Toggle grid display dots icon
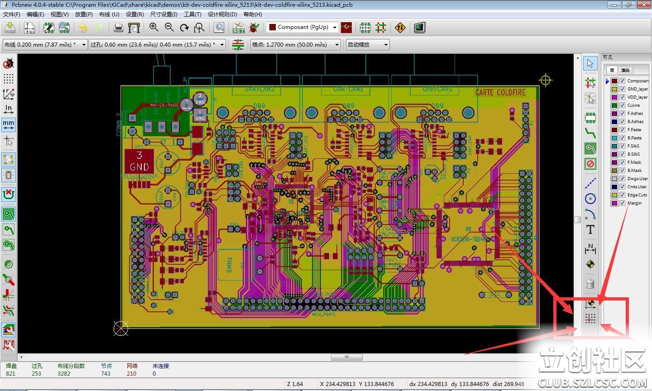Image resolution: width=652 pixels, height=391 pixels. pos(9,79)
